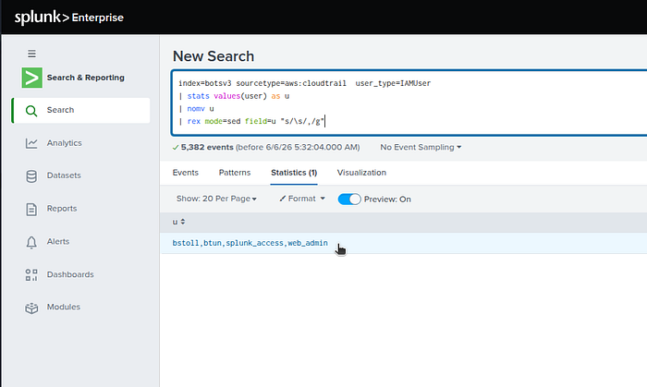This screenshot has height=387, width=647.
Task: Click the pencil icon next to Format
Action: point(282,199)
